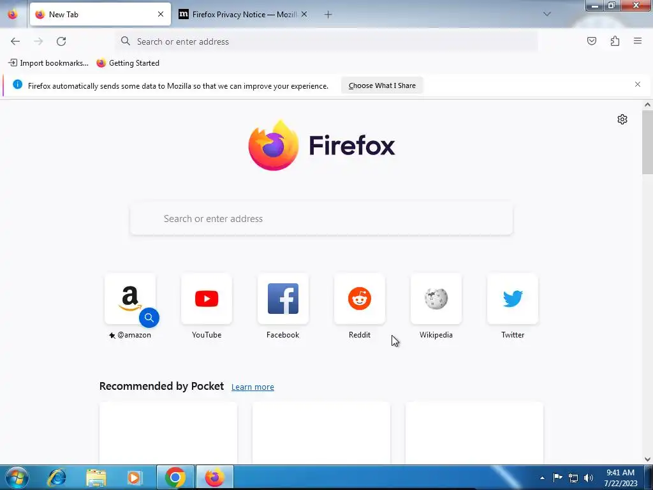Click Import bookmarks in the bookmarks toolbar
Viewport: 653px width, 490px height.
[x=48, y=63]
